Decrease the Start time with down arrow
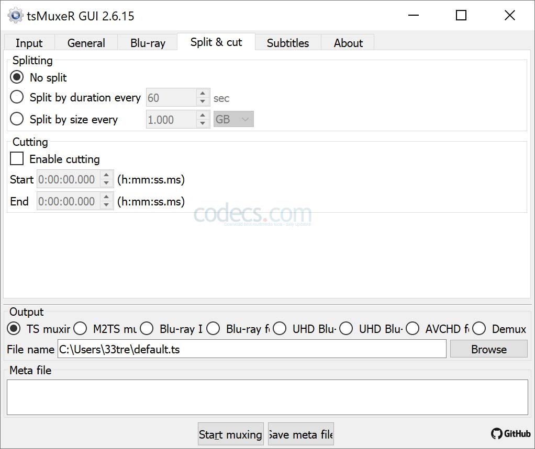The width and height of the screenshot is (535, 449). coord(106,183)
